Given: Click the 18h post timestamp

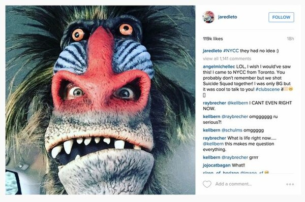Looking at the screenshot, I should tap(290, 39).
